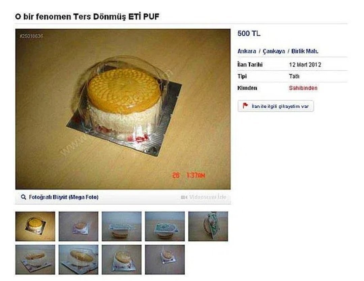Viewport: 364px width, 281px height.
Task: Select fifth thumbnail showing upright package
Action: point(208,226)
